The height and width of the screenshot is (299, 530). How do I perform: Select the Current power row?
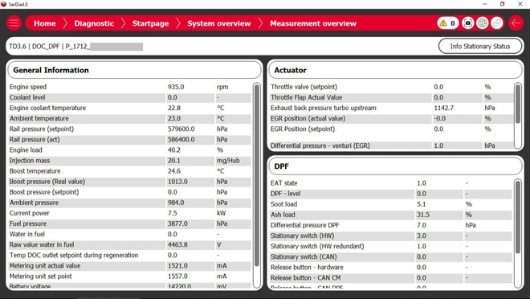(130, 213)
